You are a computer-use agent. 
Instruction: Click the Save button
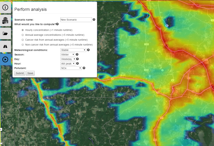click(30, 73)
